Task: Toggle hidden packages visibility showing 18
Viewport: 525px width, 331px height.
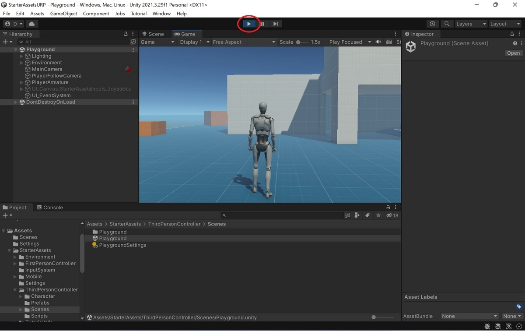Action: [392, 215]
